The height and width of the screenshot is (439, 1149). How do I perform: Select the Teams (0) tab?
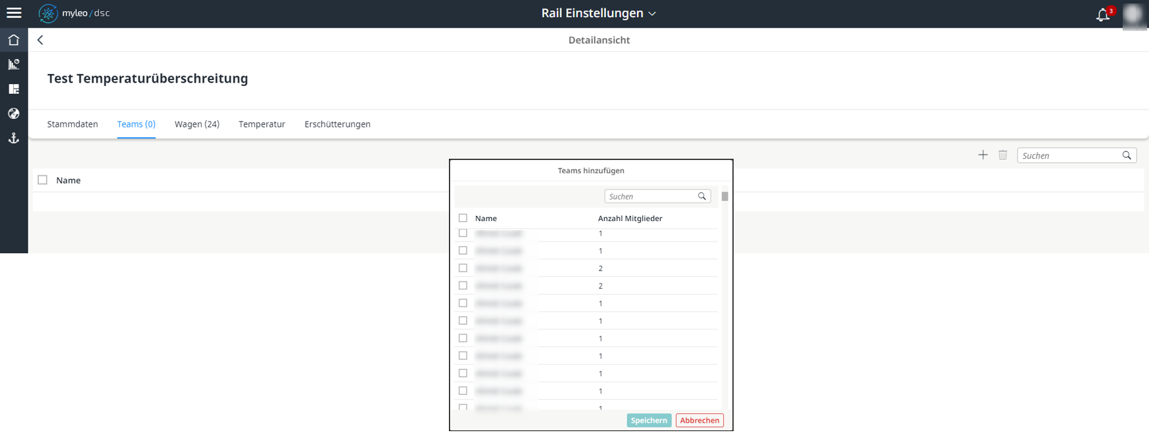(x=136, y=124)
